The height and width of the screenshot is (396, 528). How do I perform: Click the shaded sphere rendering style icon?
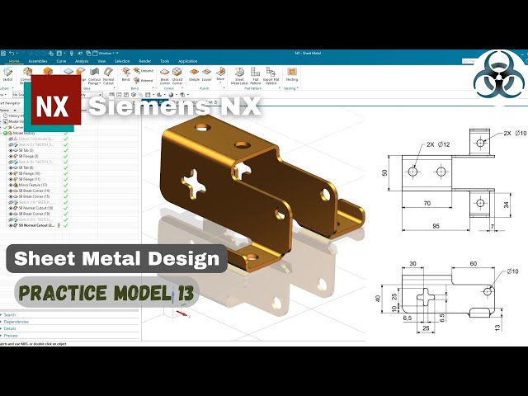coord(171,95)
